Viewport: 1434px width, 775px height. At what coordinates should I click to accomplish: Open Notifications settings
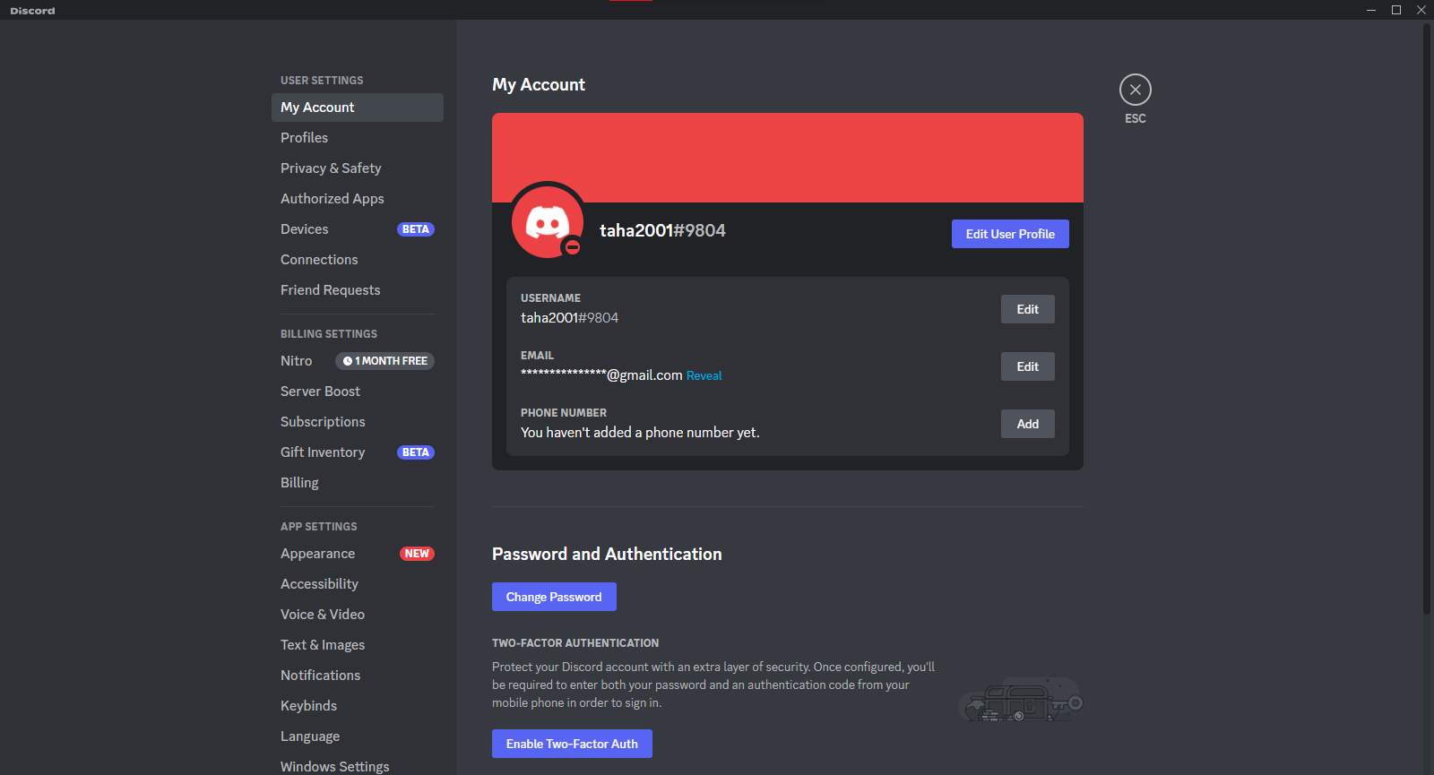(x=358, y=676)
